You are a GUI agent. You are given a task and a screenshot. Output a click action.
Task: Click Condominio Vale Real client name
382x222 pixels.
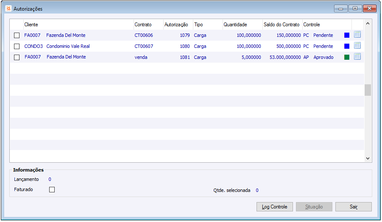(68, 46)
